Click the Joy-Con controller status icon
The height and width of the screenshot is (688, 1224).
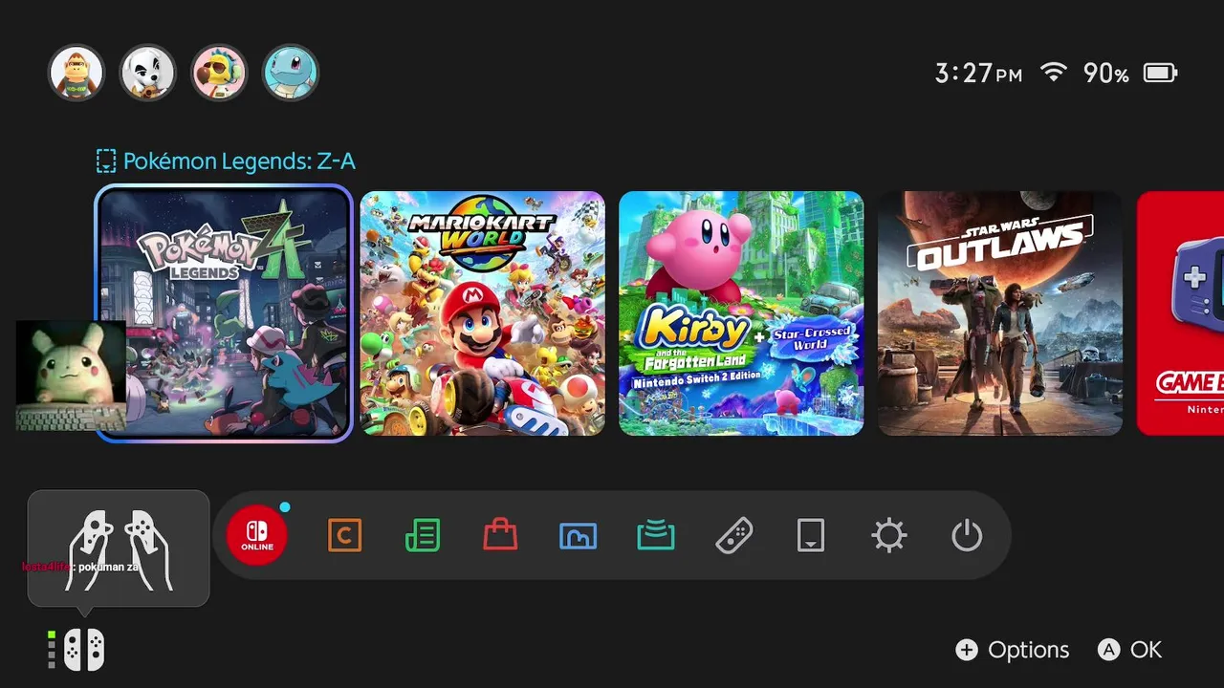(x=77, y=650)
